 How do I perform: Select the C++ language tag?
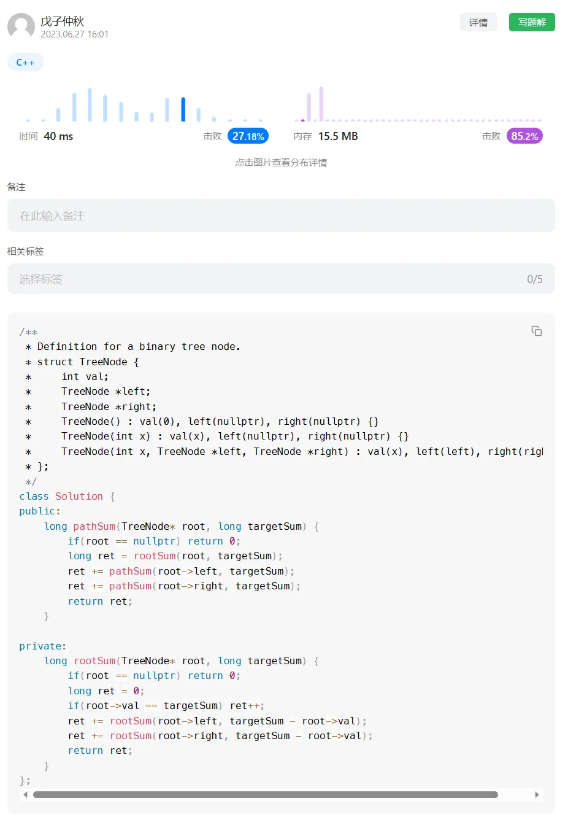tap(25, 63)
